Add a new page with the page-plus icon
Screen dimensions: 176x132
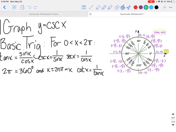coord(22,7)
